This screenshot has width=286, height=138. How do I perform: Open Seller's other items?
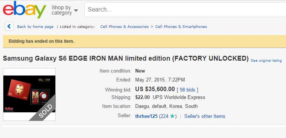click(205, 116)
